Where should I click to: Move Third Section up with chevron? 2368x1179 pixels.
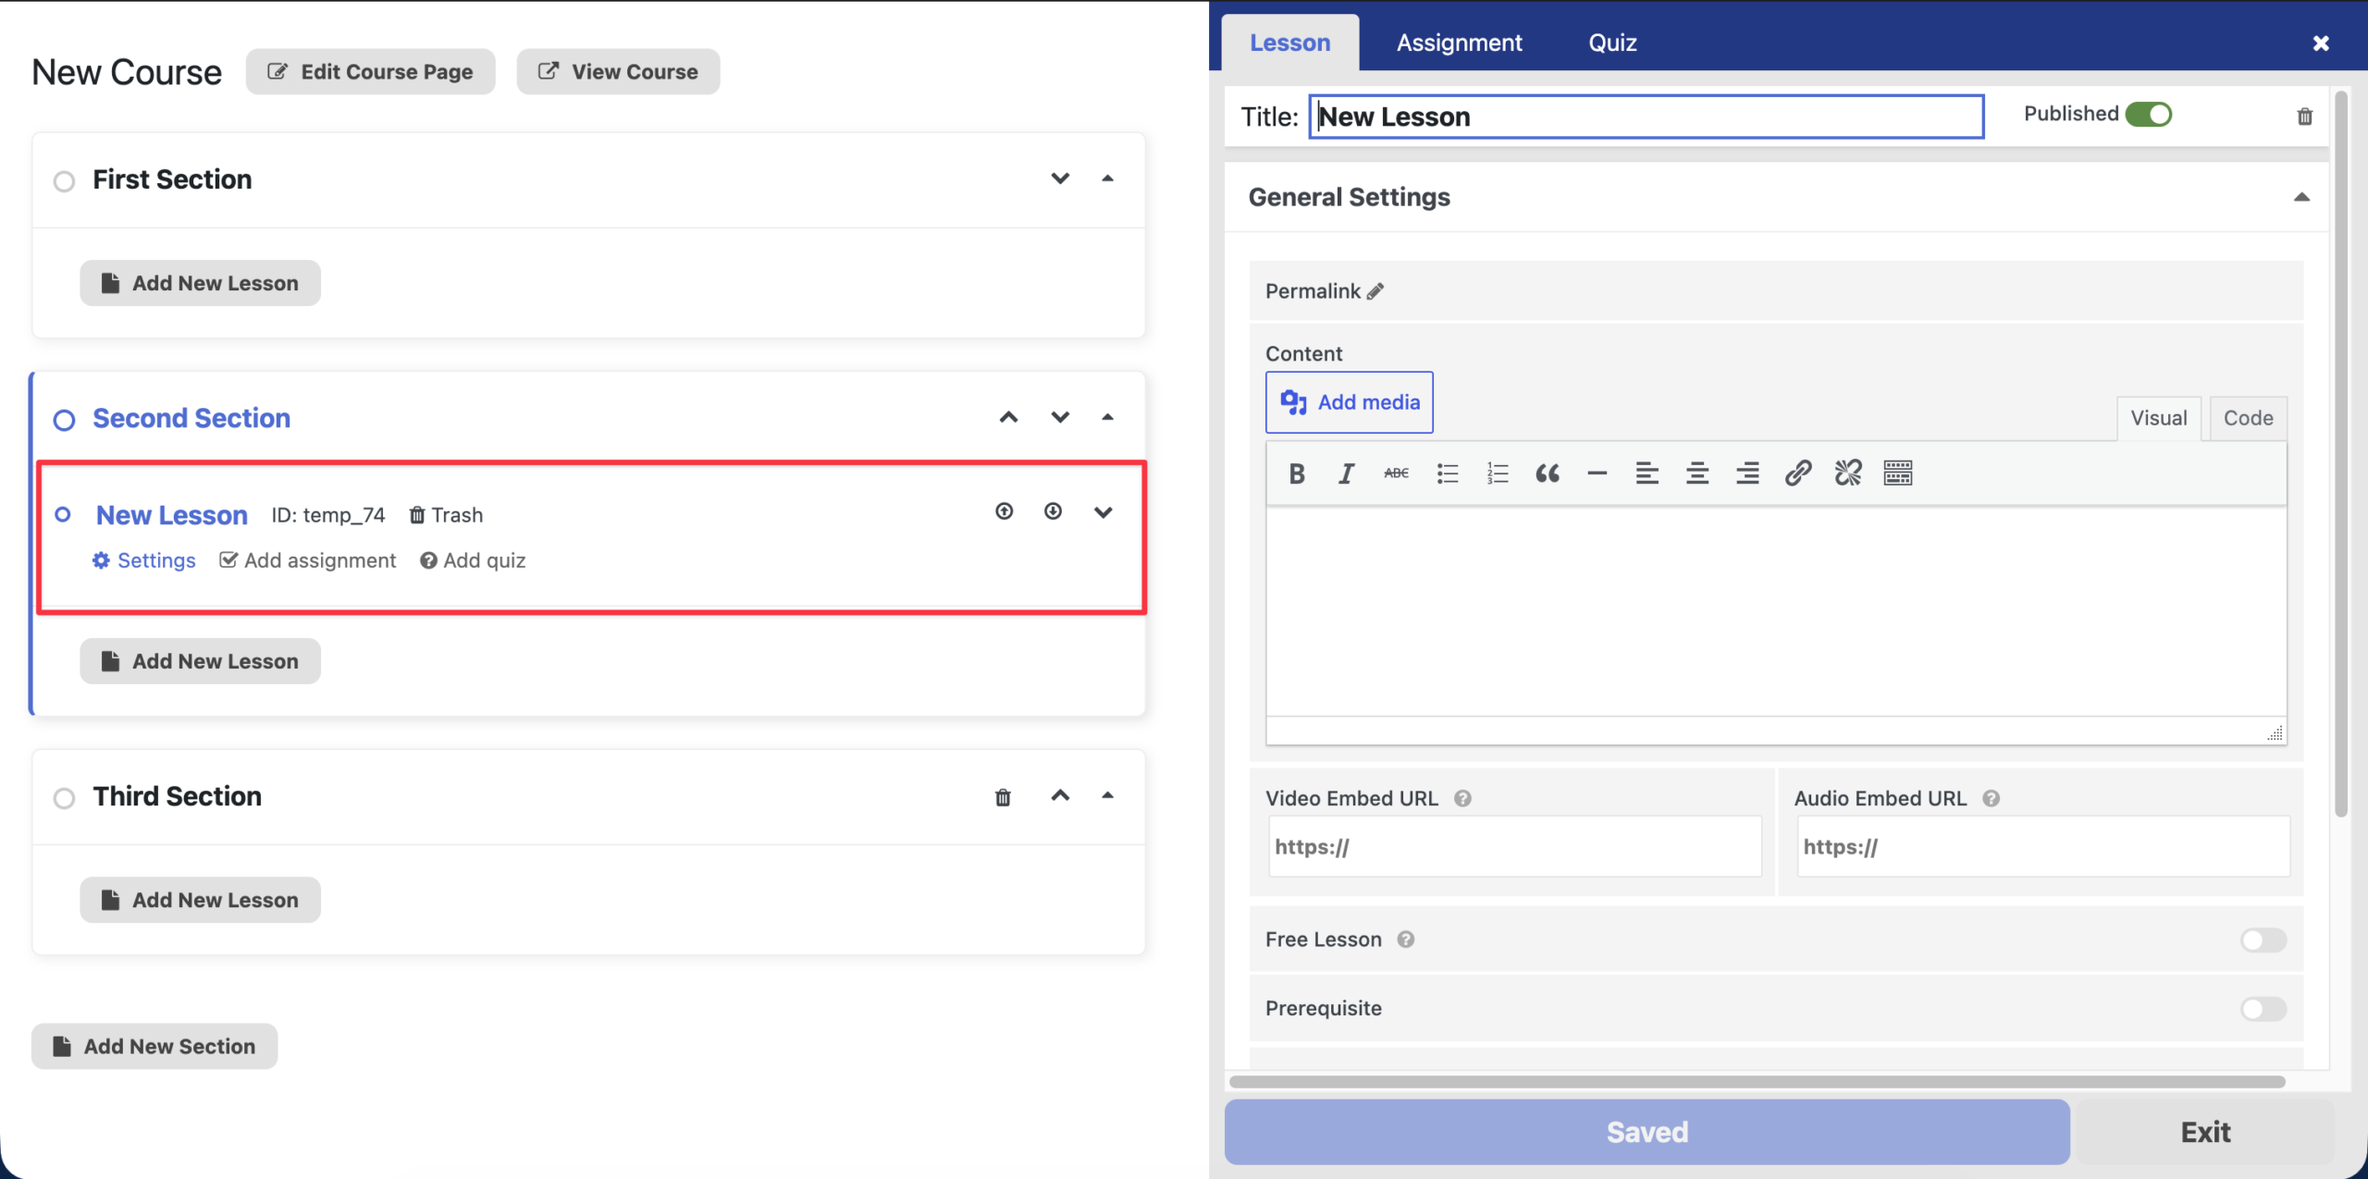pyautogui.click(x=1060, y=795)
